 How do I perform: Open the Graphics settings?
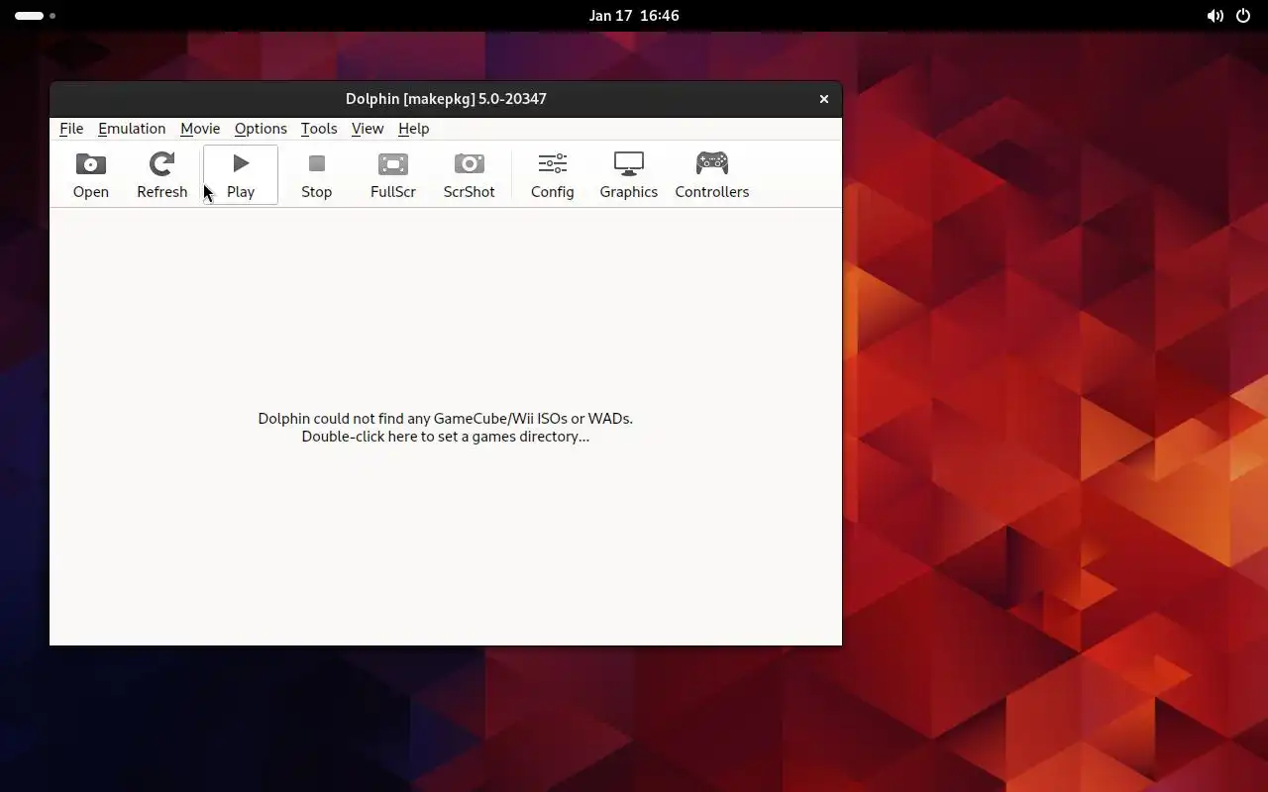click(629, 175)
